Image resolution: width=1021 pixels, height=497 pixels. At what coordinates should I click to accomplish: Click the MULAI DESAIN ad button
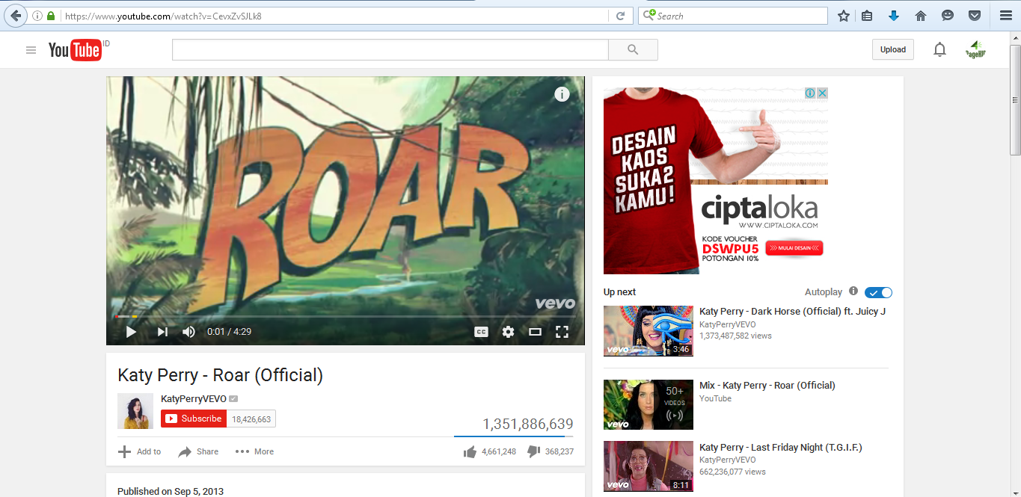point(794,247)
